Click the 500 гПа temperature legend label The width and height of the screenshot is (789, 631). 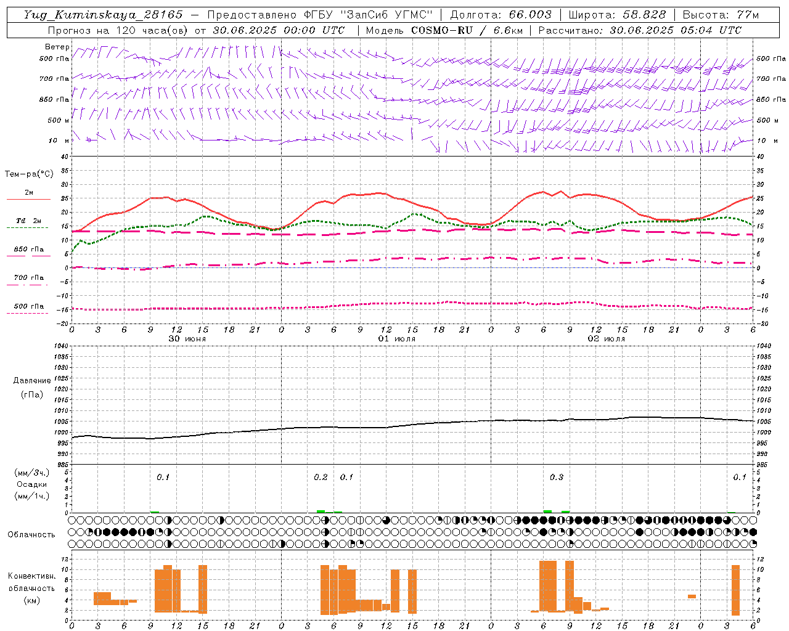click(x=29, y=306)
